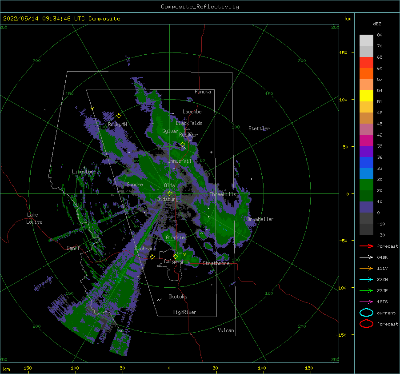Click the red forecast arrow in legend

click(x=366, y=246)
